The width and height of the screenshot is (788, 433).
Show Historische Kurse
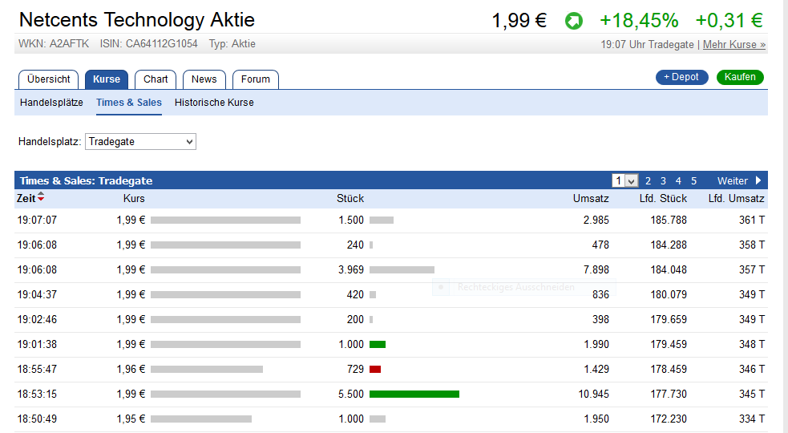pyautogui.click(x=214, y=103)
